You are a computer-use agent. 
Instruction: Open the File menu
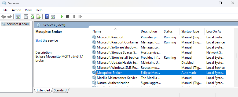(5, 10)
